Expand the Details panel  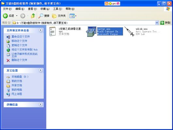pyautogui.click(x=40, y=104)
